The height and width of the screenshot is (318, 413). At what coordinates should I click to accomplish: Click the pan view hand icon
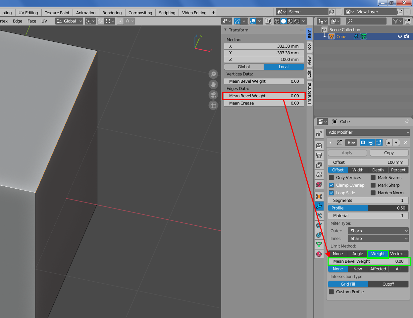pyautogui.click(x=213, y=84)
